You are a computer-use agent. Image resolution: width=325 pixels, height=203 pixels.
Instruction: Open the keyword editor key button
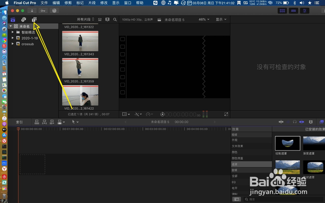pos(43,11)
